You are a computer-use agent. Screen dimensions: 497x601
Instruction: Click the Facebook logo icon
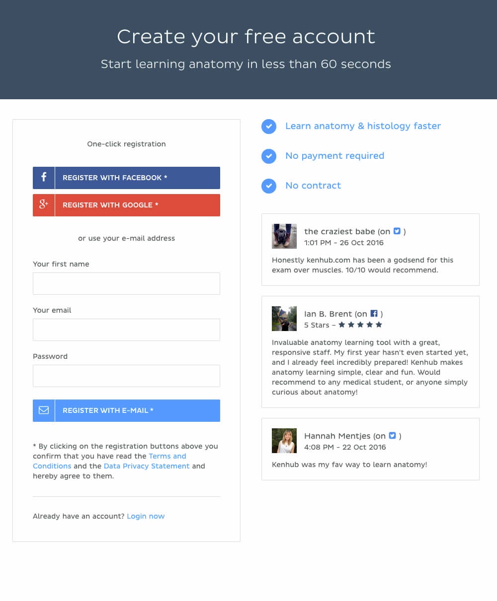click(x=44, y=178)
